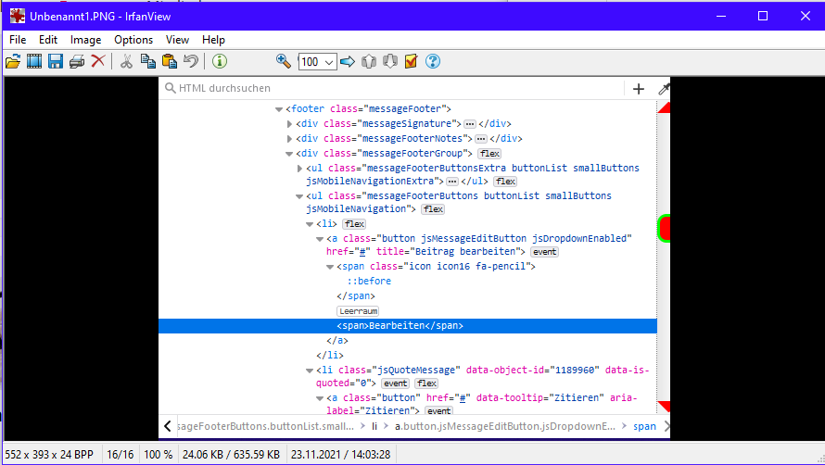Open the zoom percentage dropdown showing 100

coord(318,62)
